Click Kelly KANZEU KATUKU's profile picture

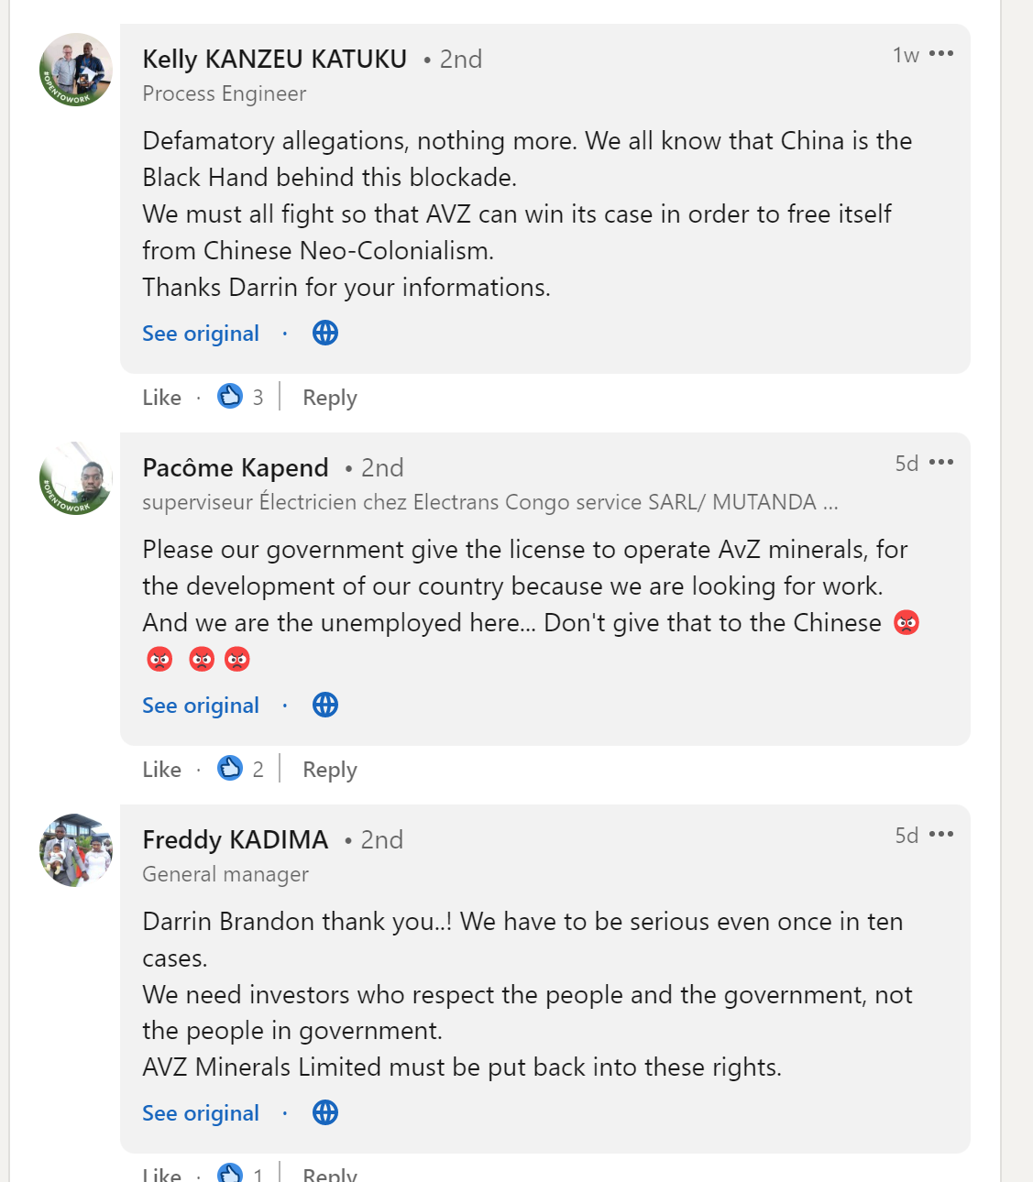click(76, 70)
